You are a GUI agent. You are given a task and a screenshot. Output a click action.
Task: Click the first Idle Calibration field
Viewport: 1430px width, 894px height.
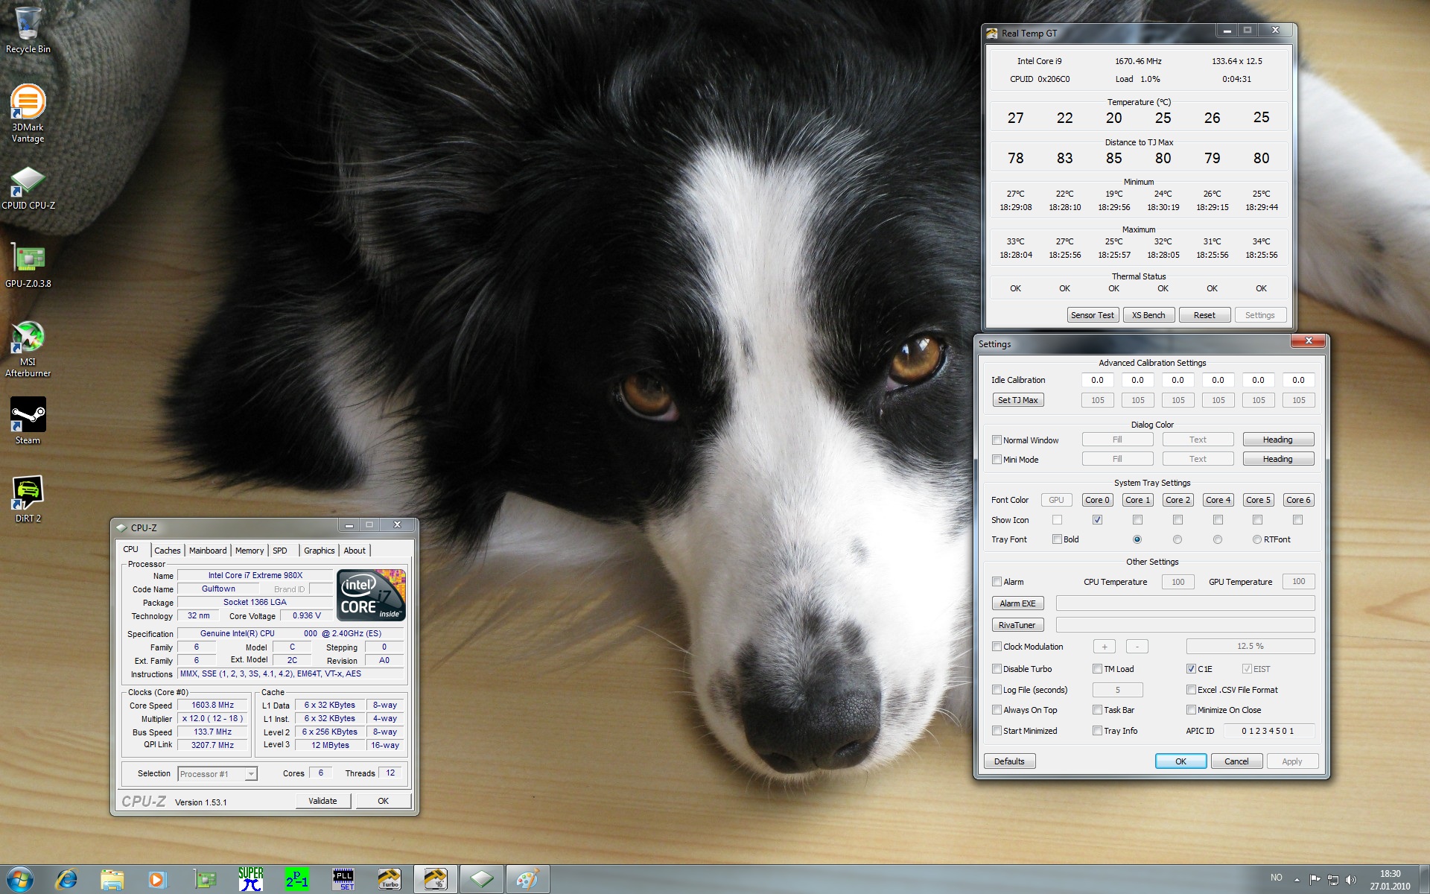pos(1098,380)
